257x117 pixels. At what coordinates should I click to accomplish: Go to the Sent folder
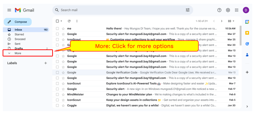click(x=18, y=44)
